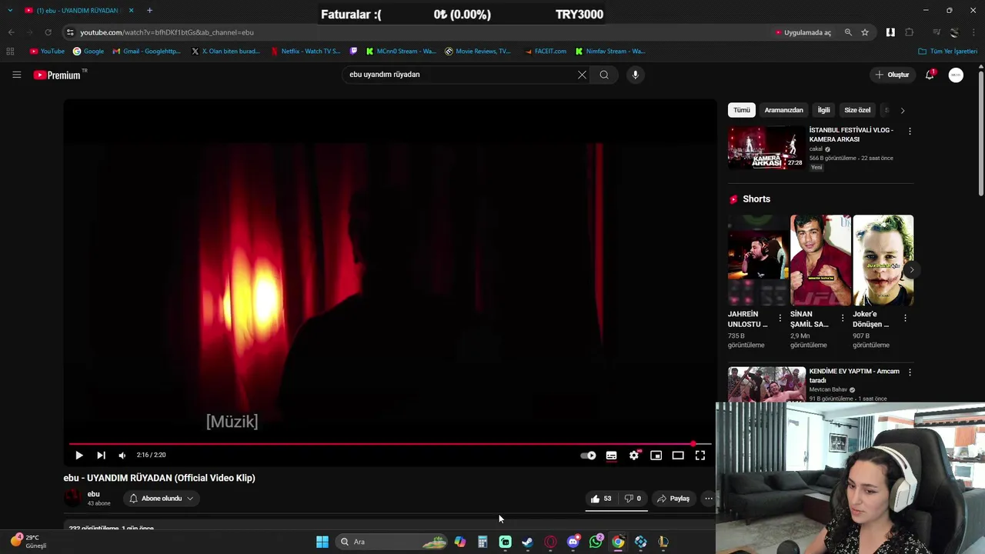Open options menu for SİNAN ŞAMİL short
The height and width of the screenshot is (554, 985).
(843, 319)
